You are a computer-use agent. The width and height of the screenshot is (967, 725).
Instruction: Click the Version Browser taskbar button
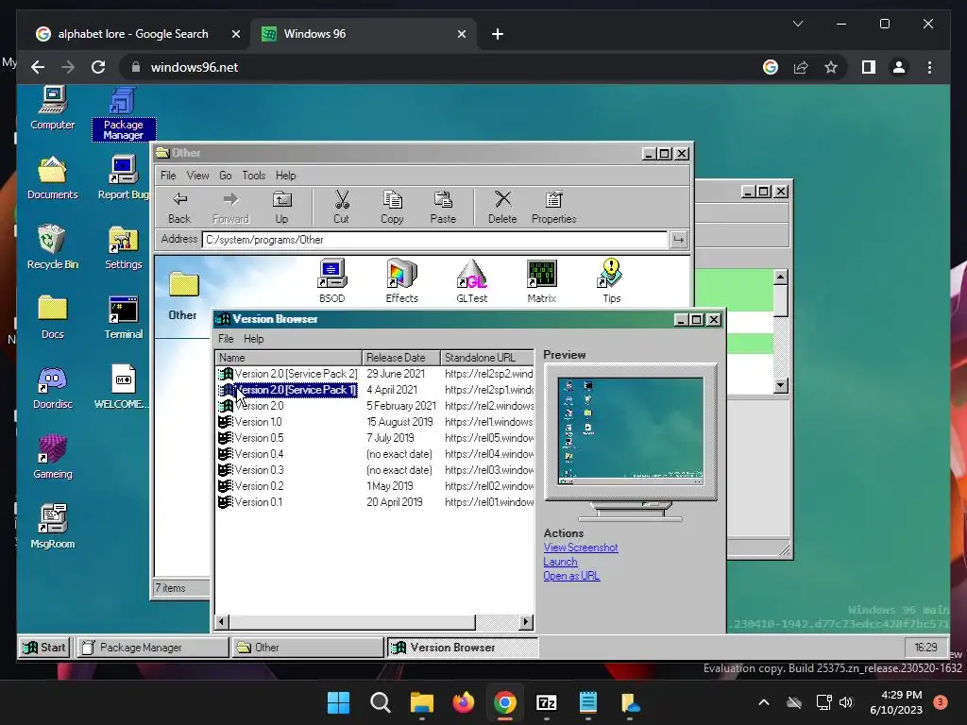click(x=463, y=648)
